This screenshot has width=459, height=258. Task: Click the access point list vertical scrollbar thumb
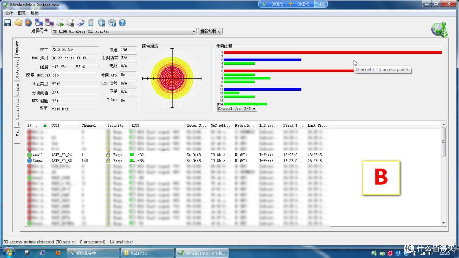(x=443, y=142)
